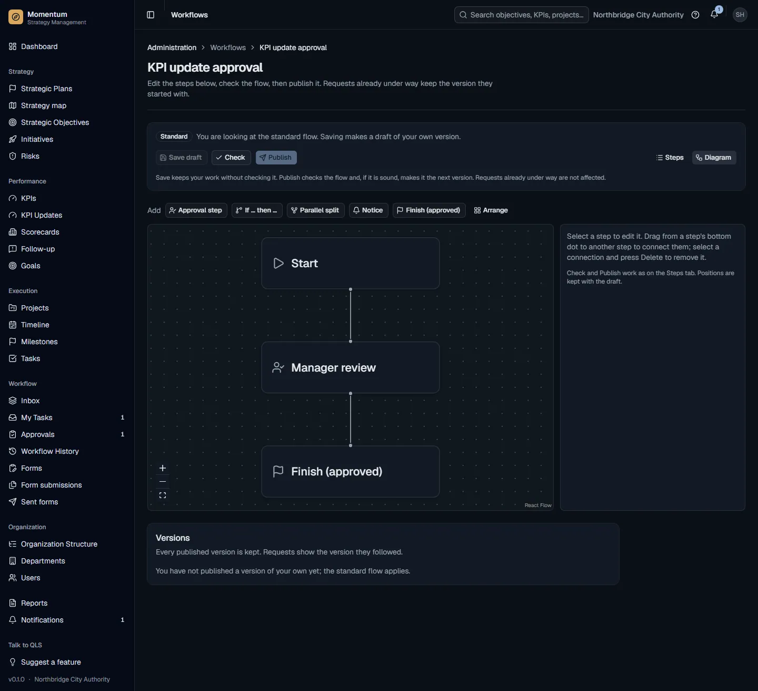758x691 pixels.
Task: Select the Manager review step node
Action: click(x=351, y=367)
